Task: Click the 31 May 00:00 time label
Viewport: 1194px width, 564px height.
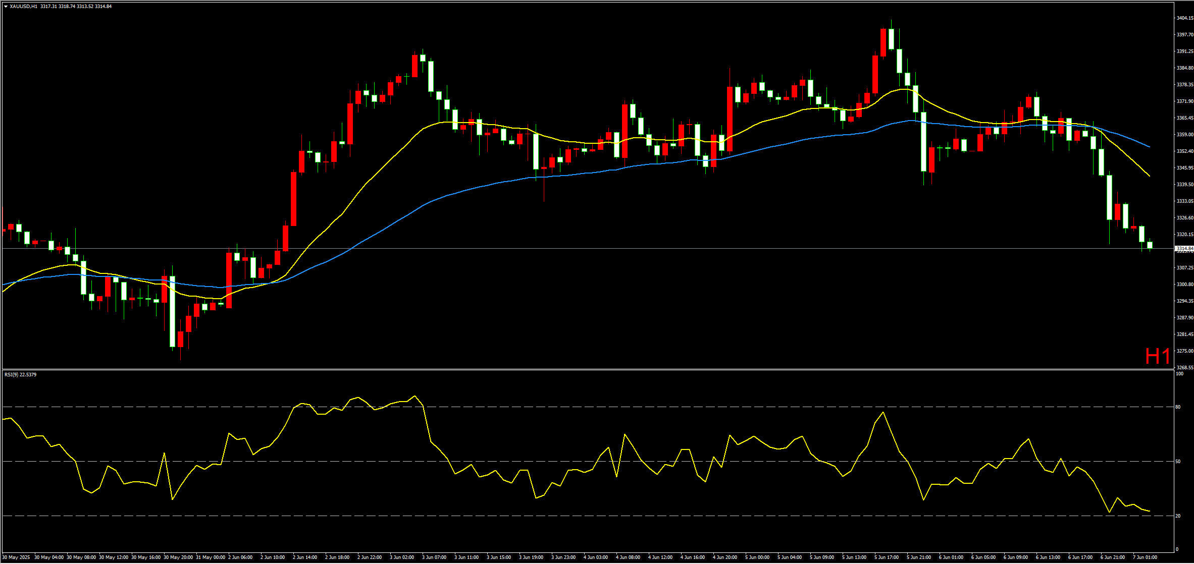Action: [211, 557]
